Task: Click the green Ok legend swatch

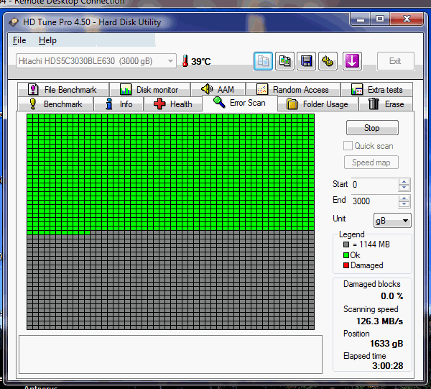Action: [x=346, y=255]
